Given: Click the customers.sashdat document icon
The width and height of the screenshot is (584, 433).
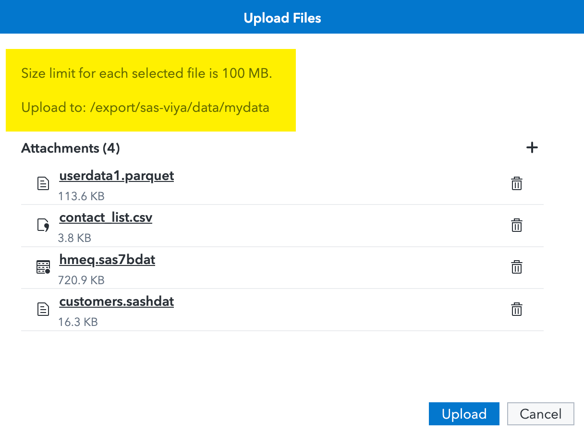Looking at the screenshot, I should pos(43,309).
